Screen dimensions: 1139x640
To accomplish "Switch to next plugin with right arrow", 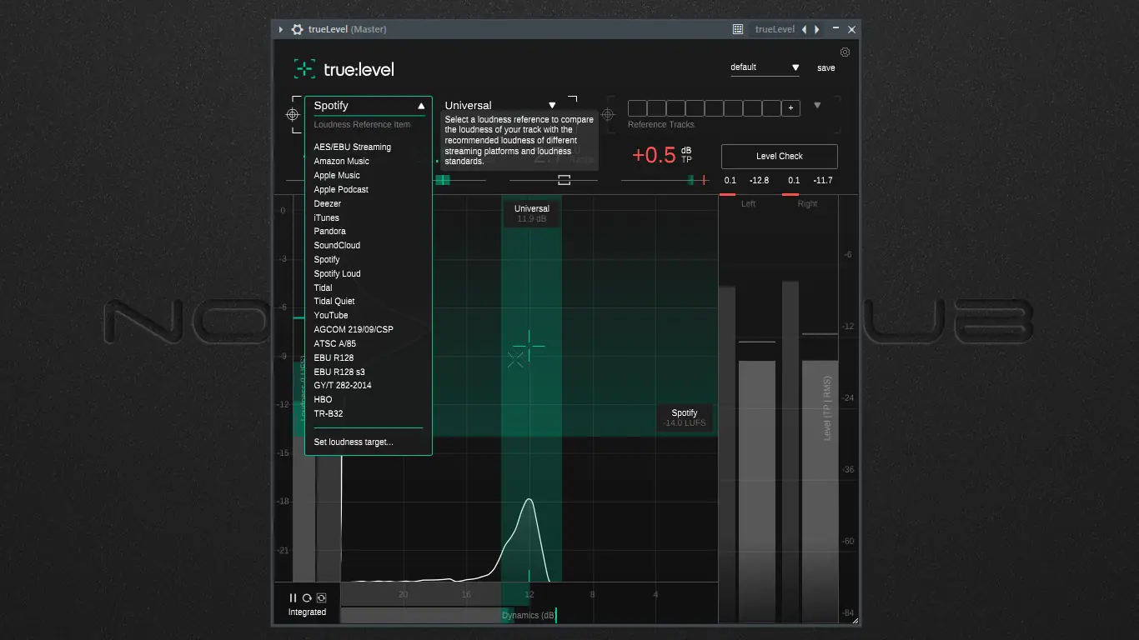I will (x=817, y=29).
